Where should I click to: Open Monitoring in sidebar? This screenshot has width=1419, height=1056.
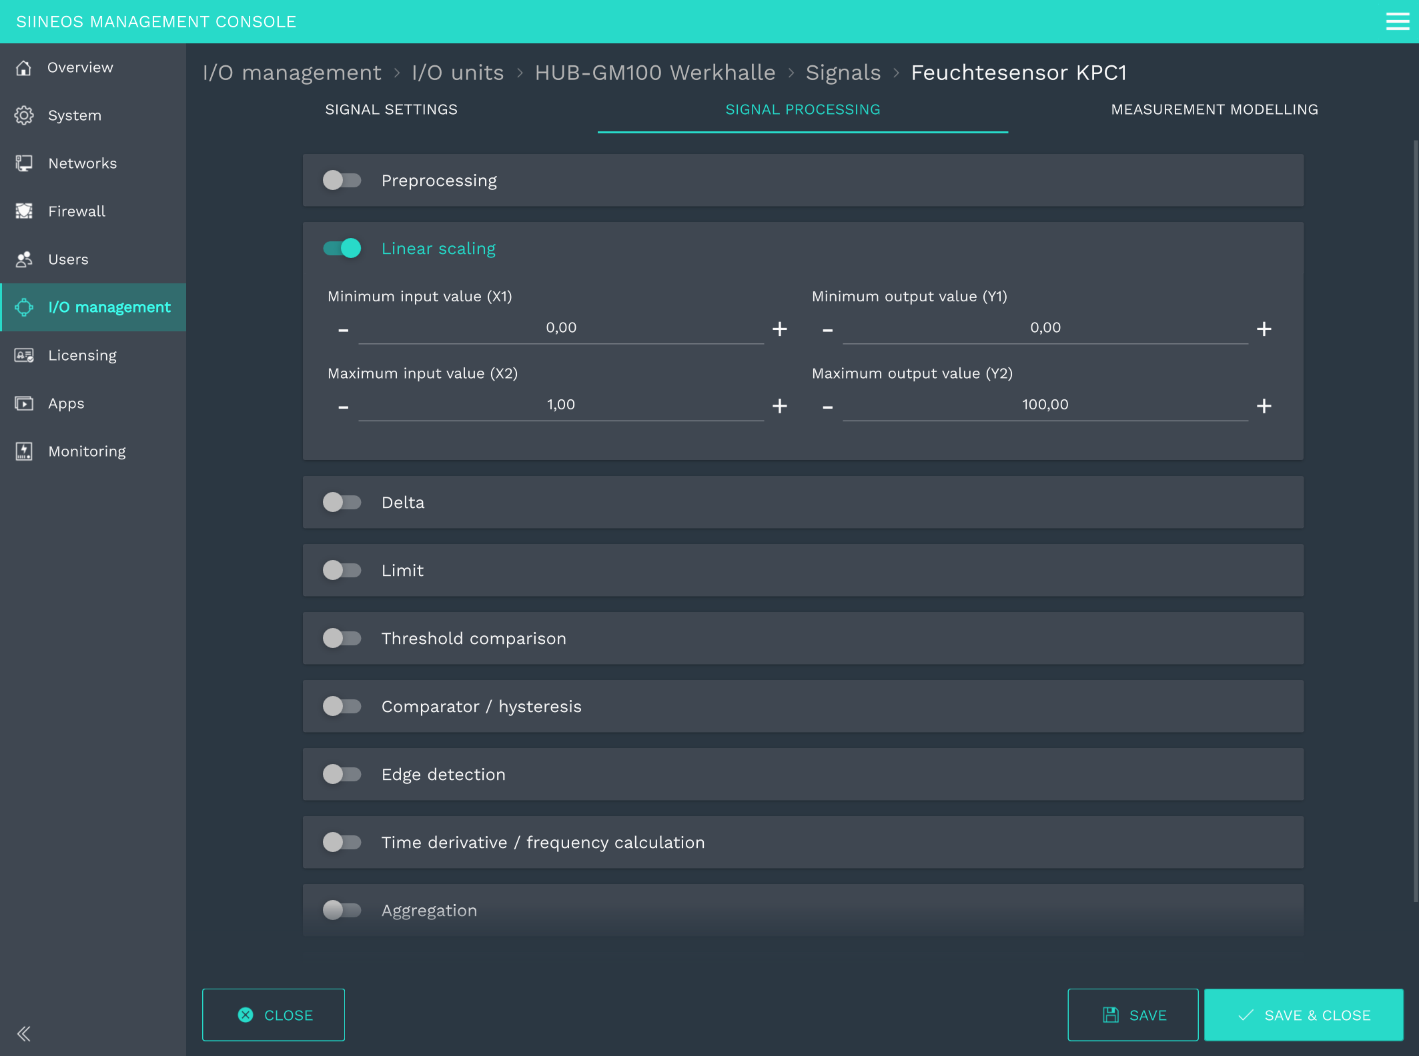click(x=93, y=451)
